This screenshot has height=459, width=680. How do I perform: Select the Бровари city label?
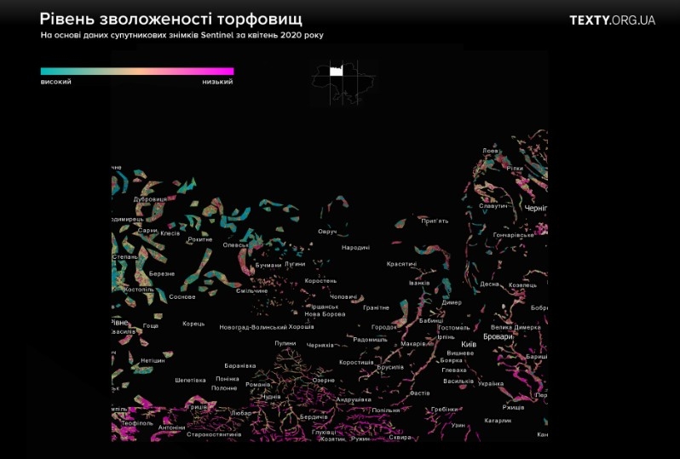coord(499,337)
